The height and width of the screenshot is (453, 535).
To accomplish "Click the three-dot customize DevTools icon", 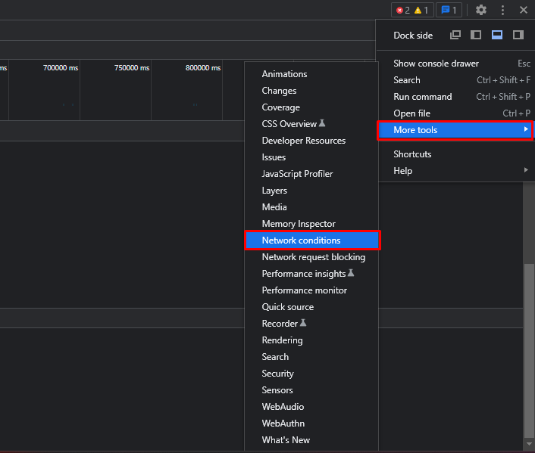I will pos(502,10).
